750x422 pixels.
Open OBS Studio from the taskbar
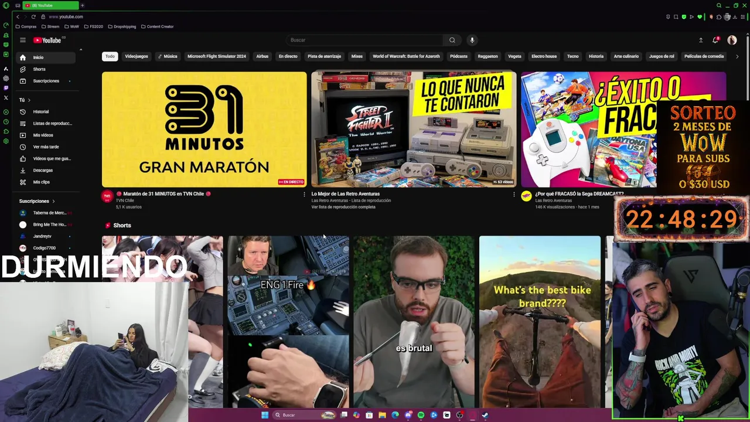459,415
